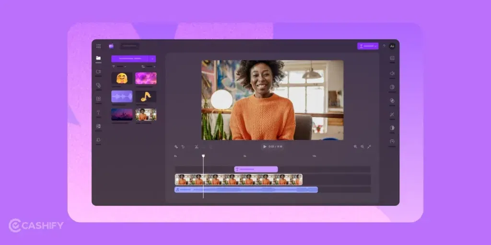Click the magic sparkle tool above timeline
The width and height of the screenshot is (491, 245).
point(176,146)
